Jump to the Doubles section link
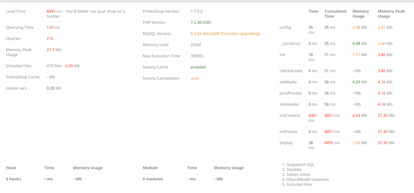 (294, 169)
